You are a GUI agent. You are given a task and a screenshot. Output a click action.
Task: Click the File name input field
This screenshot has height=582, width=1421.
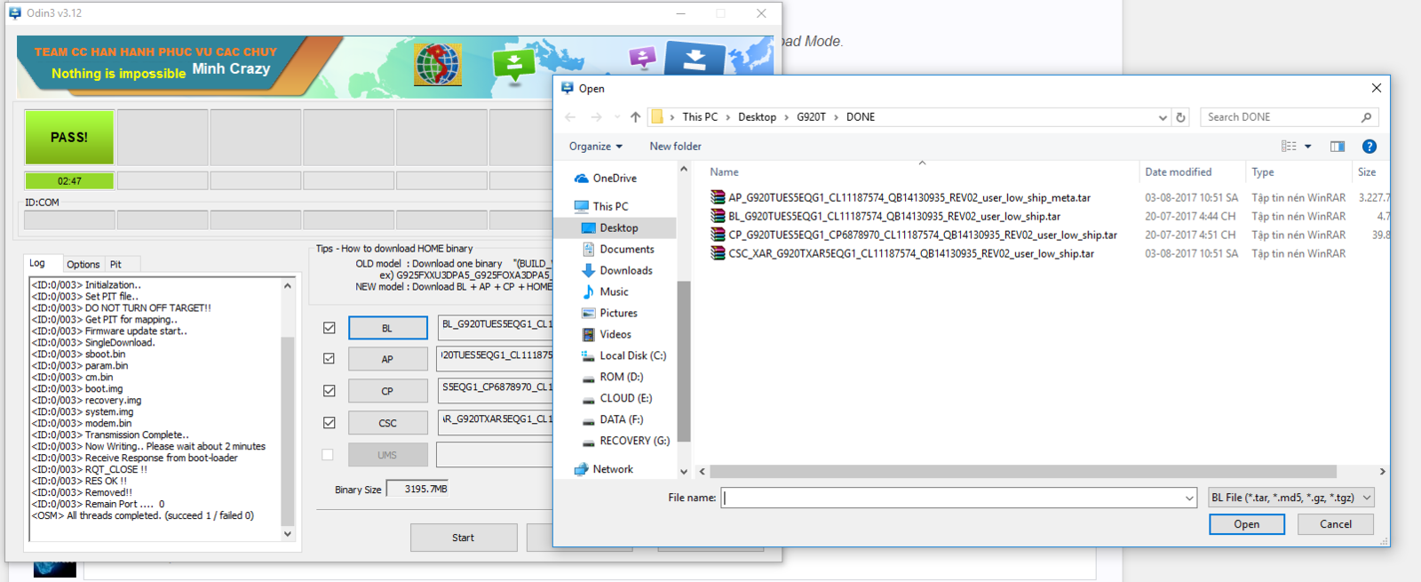click(x=952, y=498)
